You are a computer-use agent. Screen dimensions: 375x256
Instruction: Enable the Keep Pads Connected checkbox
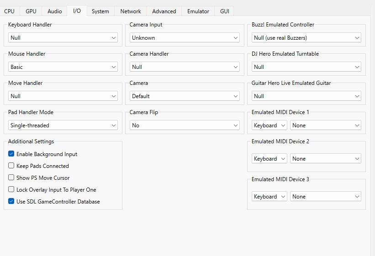point(11,166)
